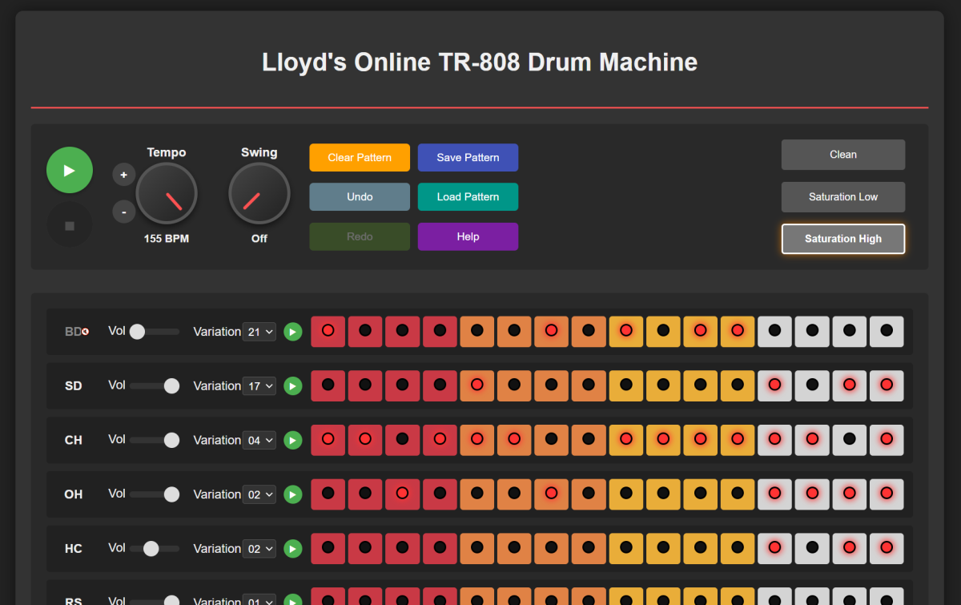Toggle SD step 16 off
The height and width of the screenshot is (605, 961).
tap(887, 386)
